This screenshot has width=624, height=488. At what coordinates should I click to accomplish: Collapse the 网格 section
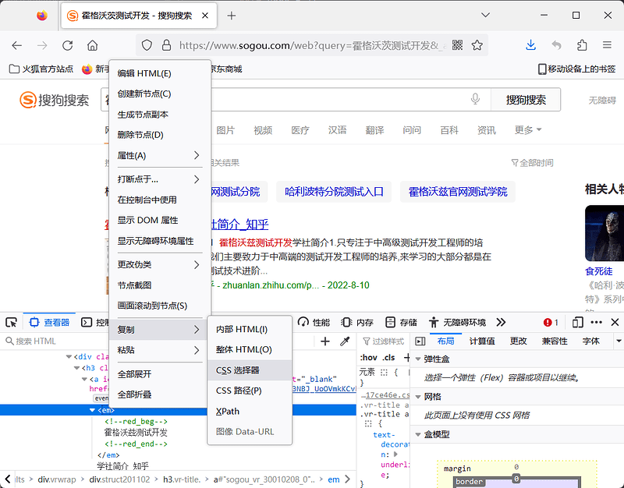coord(418,397)
